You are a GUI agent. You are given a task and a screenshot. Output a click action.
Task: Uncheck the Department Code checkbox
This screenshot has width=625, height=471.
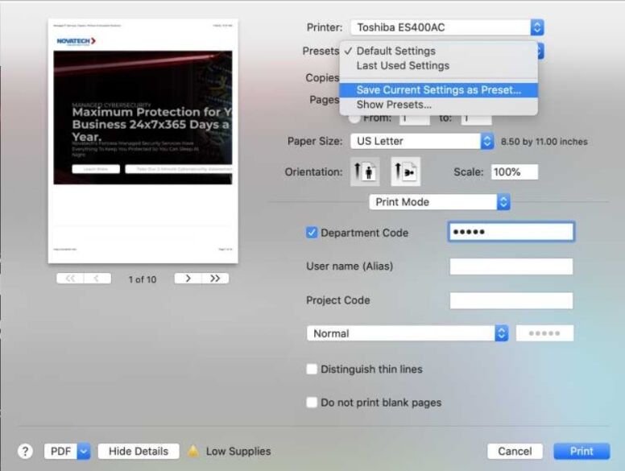[x=312, y=233]
